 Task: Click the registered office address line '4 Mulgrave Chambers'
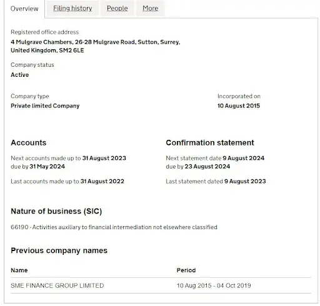pyautogui.click(x=96, y=42)
